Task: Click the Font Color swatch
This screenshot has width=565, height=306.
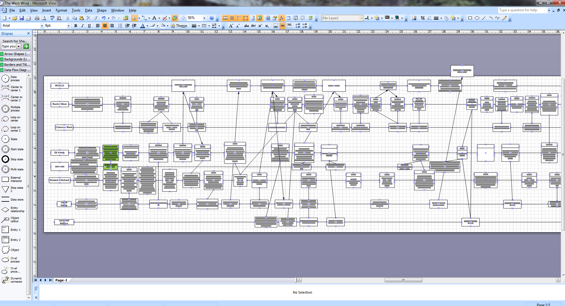Action: point(142,26)
